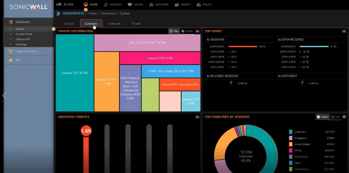The height and width of the screenshot is (173, 349).
Task: Click the 10.37M Unknown donut center label
Action: (x=246, y=156)
